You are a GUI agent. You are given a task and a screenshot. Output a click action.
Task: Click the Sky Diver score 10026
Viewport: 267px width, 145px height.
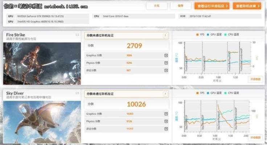pos(136,104)
